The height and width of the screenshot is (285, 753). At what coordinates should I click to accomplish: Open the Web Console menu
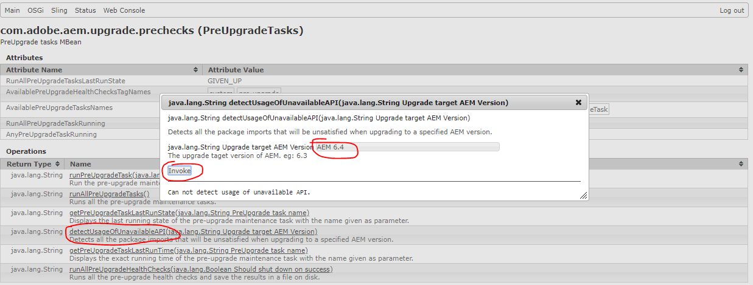[124, 10]
